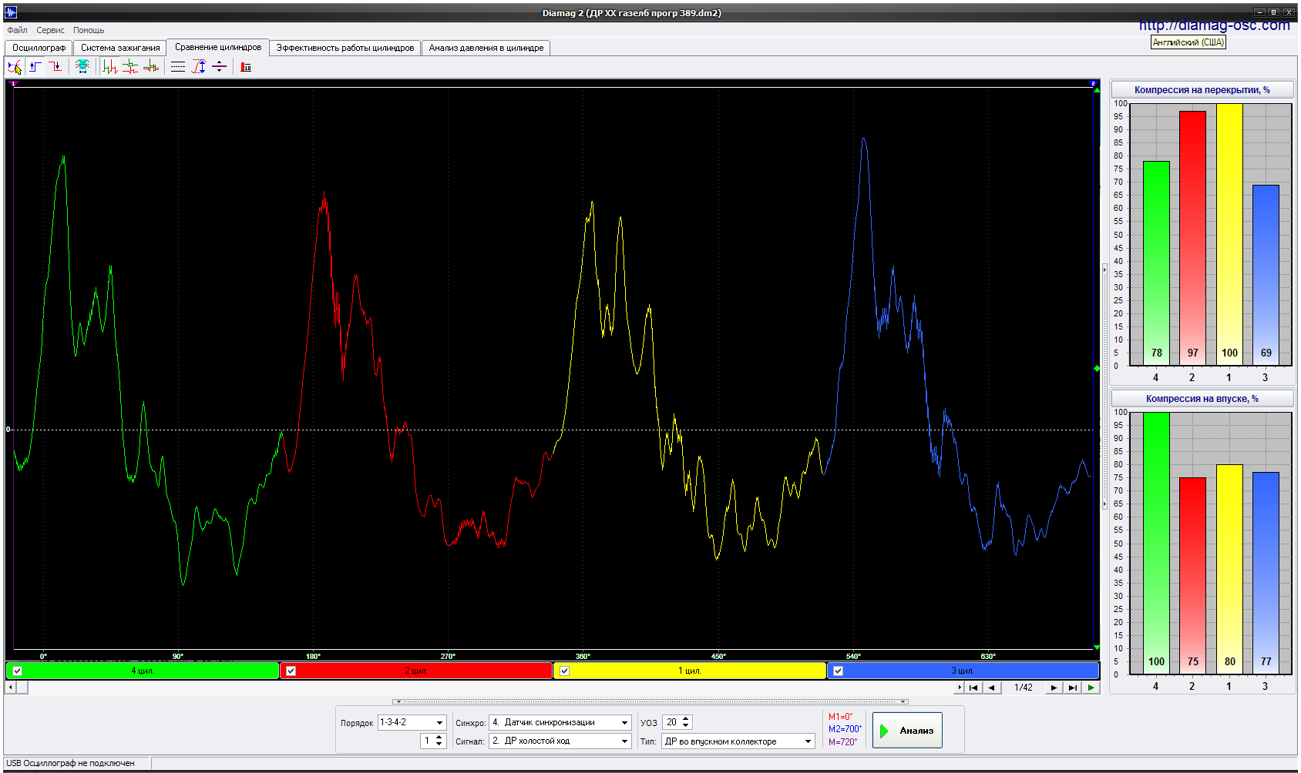Toggle horizontal grid lines icon
Image resolution: width=1301 pixels, height=773 pixels.
[x=178, y=67]
